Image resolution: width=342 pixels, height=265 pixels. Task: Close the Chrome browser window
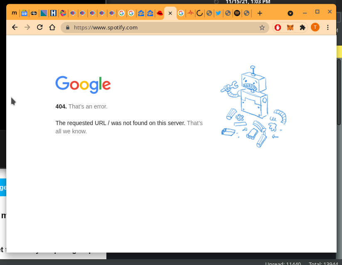pyautogui.click(x=330, y=12)
